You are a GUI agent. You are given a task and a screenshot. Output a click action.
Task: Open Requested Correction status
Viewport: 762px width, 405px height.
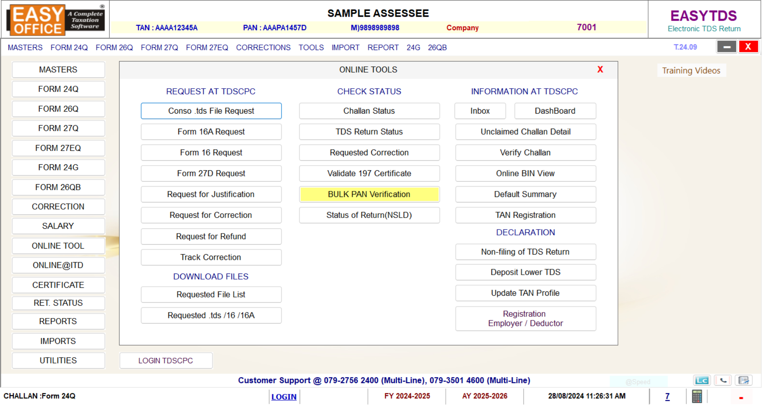pyautogui.click(x=369, y=153)
